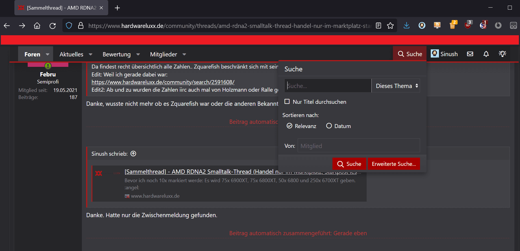Jump to quoted Sinush post arrow
The height and width of the screenshot is (251, 520).
coord(133,154)
